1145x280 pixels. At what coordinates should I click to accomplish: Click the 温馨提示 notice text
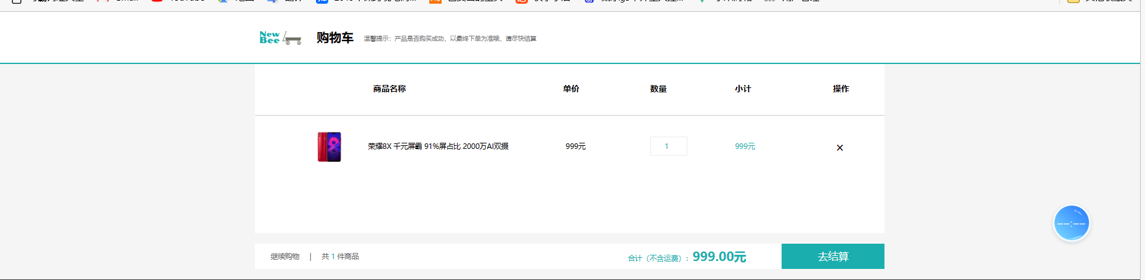(450, 39)
